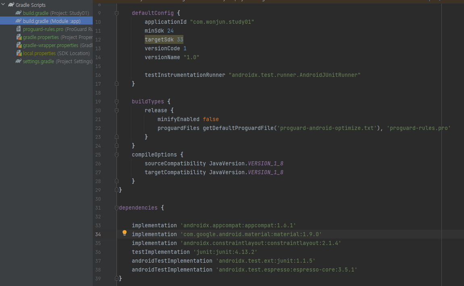Click the local.properties file icon

click(x=19, y=53)
